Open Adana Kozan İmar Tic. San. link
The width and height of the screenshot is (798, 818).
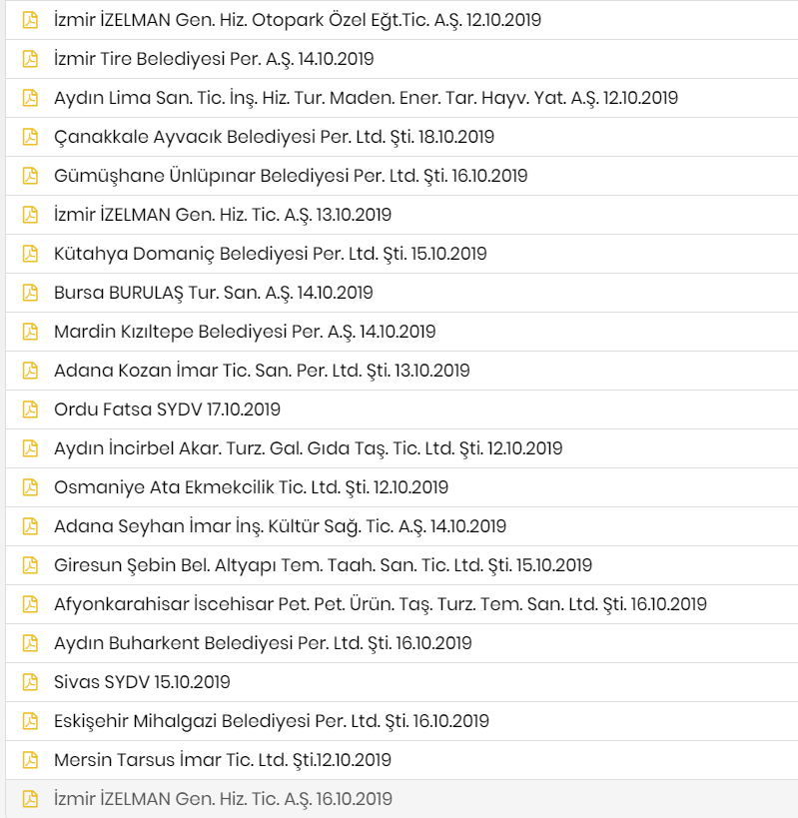(x=262, y=371)
